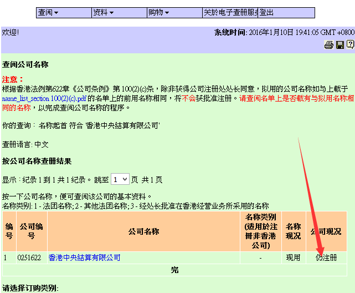Open the page number jump dropdown
The width and height of the screenshot is (355, 293).
point(120,179)
